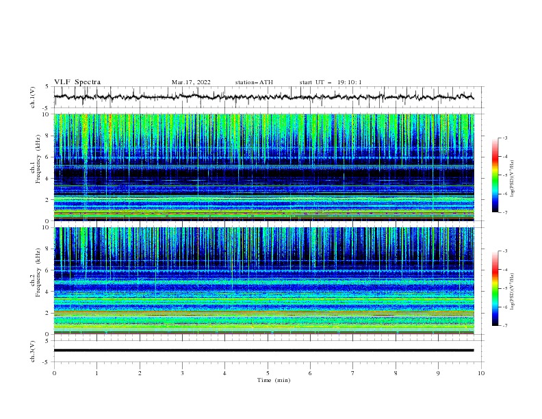The height and width of the screenshot is (419, 542).
Task: Click the 'ch.1(V)' waveform axis label
Action: [33, 97]
